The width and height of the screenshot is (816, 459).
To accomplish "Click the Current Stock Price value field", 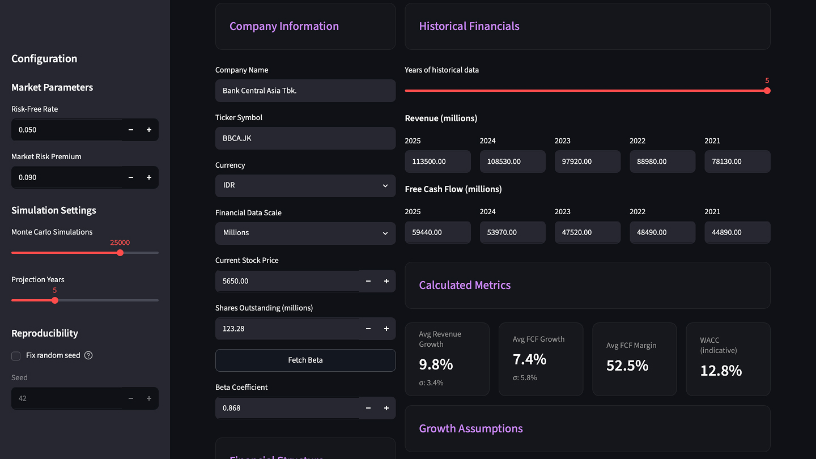I will tap(287, 281).
